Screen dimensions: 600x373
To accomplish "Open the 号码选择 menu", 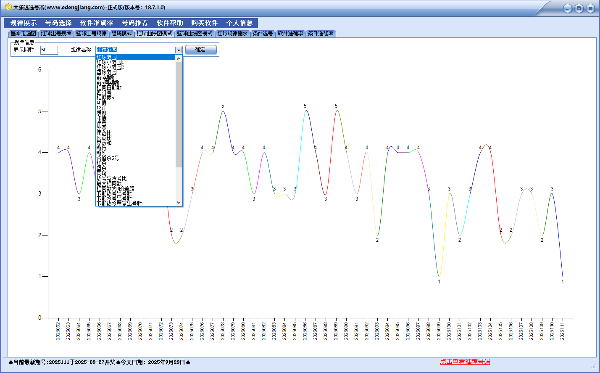I will pyautogui.click(x=58, y=23).
